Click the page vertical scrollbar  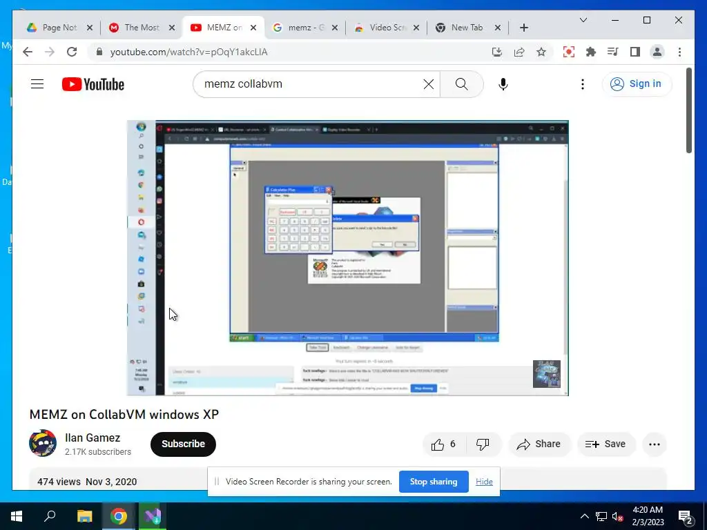tap(689, 110)
